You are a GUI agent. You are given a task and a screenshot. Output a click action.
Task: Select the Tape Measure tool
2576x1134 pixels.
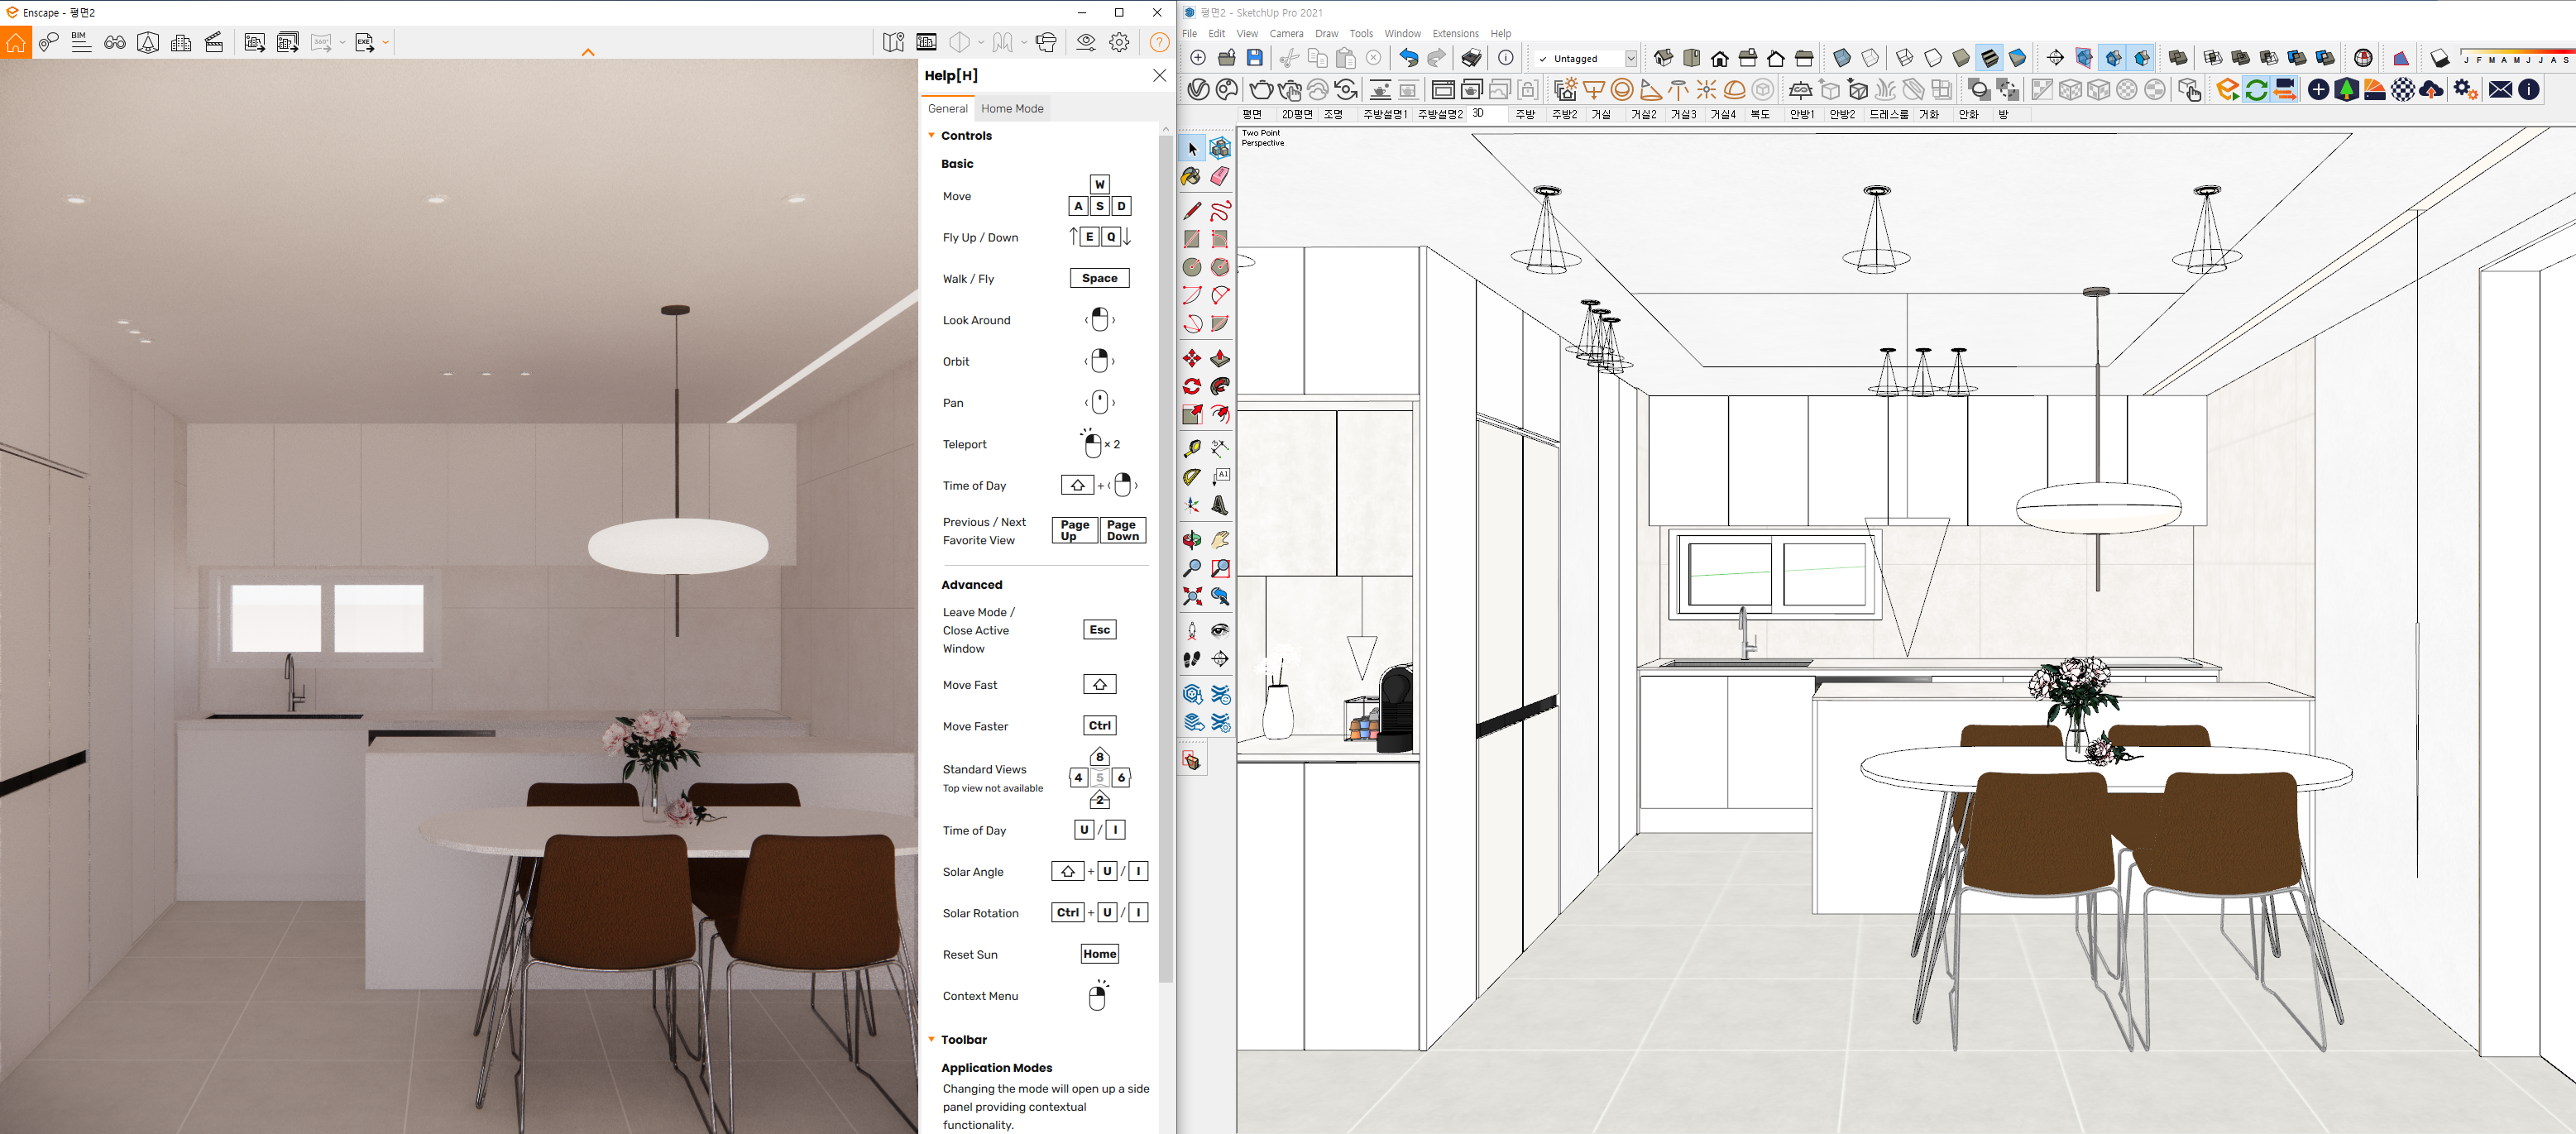pyautogui.click(x=1192, y=449)
